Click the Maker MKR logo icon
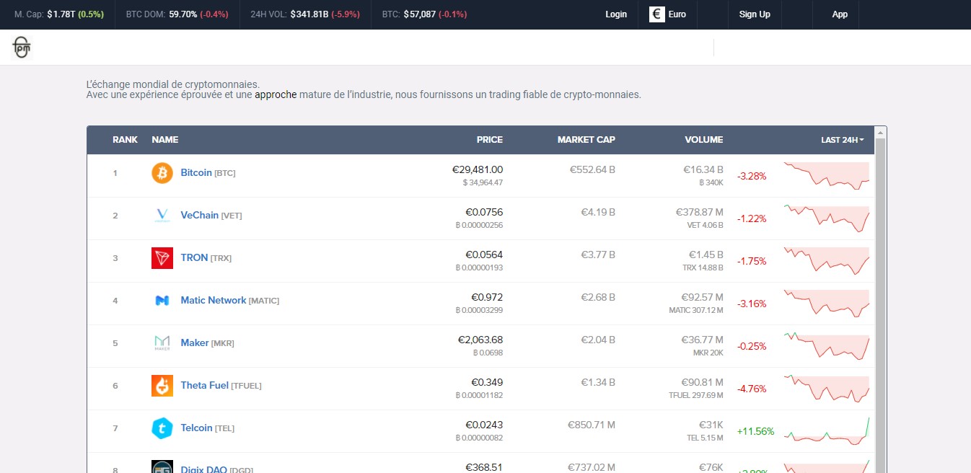This screenshot has height=473, width=971. click(162, 342)
